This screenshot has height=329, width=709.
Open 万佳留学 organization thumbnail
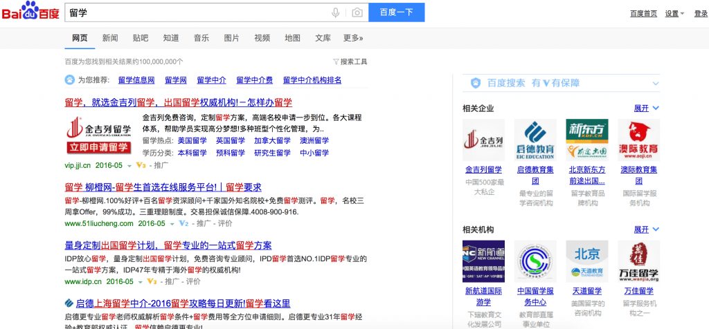(x=639, y=261)
